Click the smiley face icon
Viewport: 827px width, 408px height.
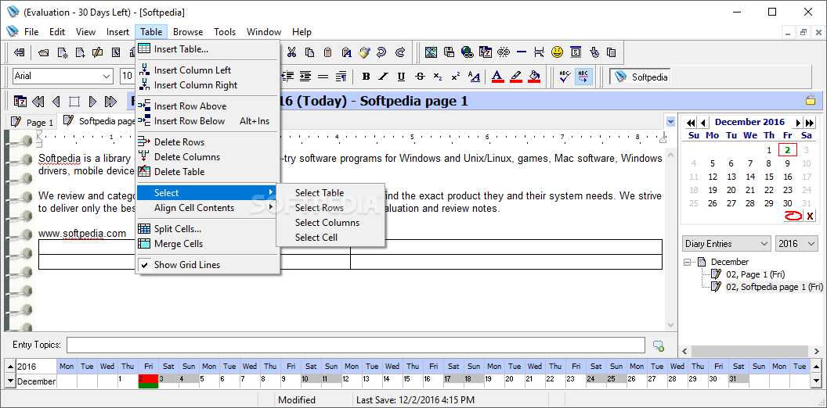tap(557, 52)
